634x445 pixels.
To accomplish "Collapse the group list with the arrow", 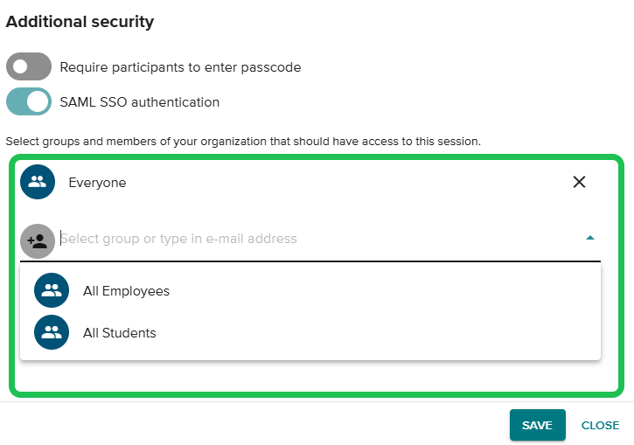I will pyautogui.click(x=590, y=238).
